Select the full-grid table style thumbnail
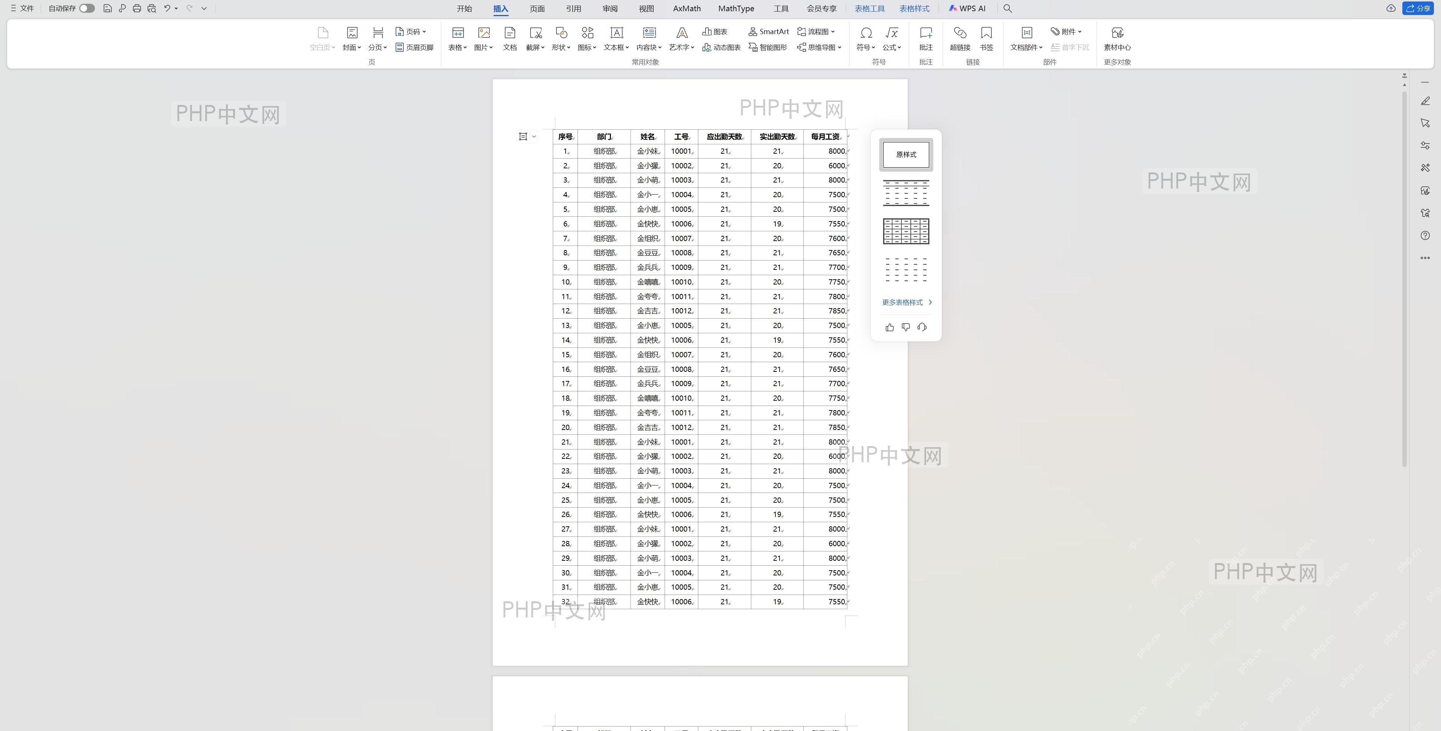The image size is (1441, 731). click(x=906, y=231)
